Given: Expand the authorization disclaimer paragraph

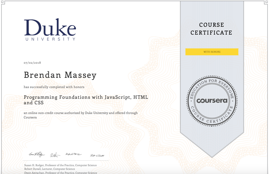Looking at the screenshot, I should 80,115.
